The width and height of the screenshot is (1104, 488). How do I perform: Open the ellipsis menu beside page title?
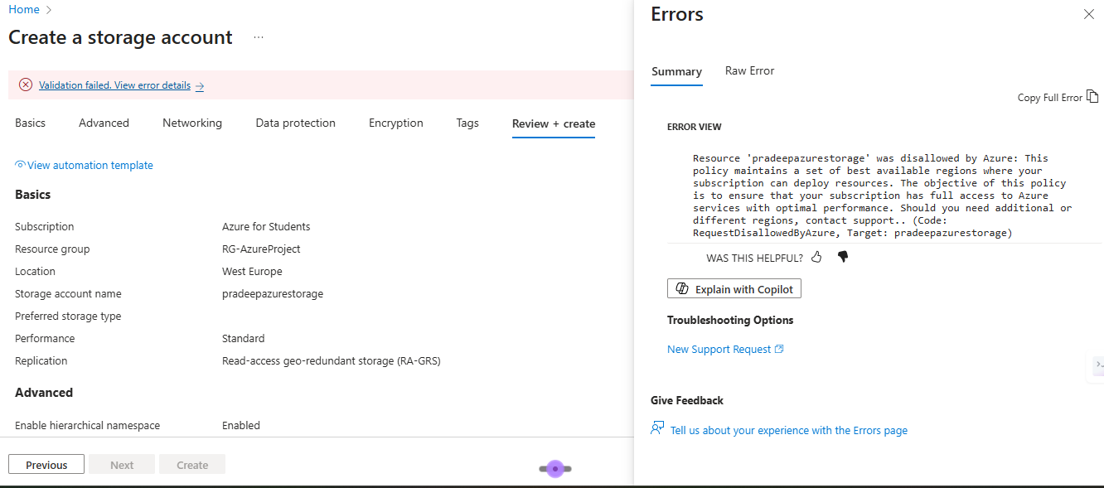tap(259, 37)
